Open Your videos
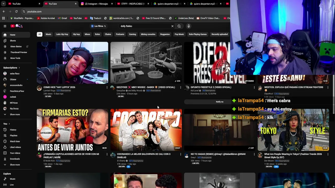Screen dimensions: 335x188 (x=16, y=153)
